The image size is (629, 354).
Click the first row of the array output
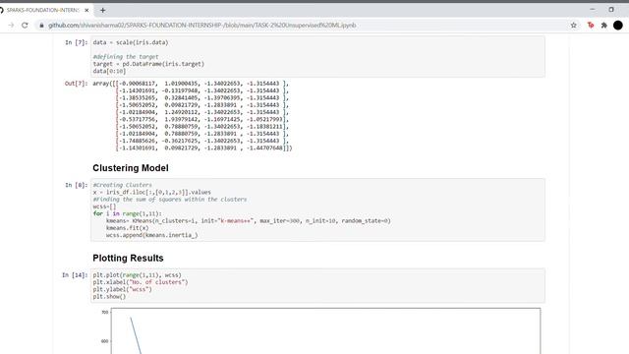click(191, 84)
